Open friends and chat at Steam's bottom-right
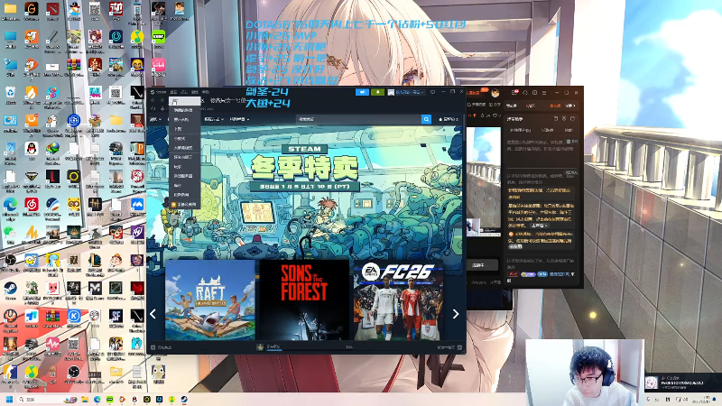 coord(449,347)
